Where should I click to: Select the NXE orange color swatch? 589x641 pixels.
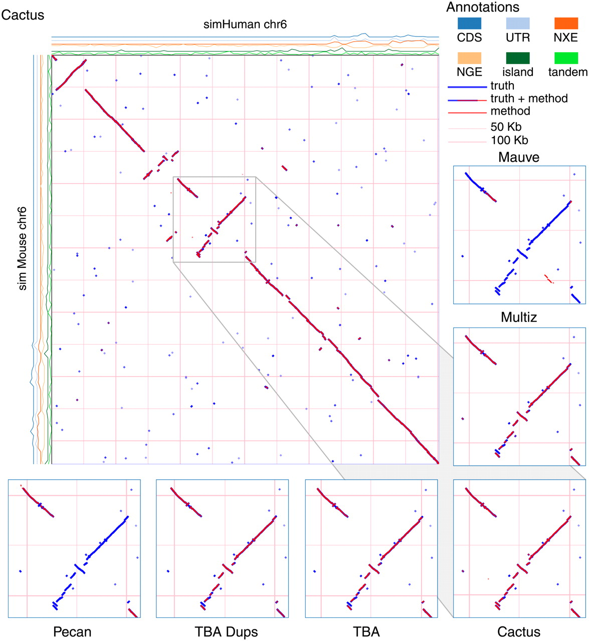coord(566,23)
